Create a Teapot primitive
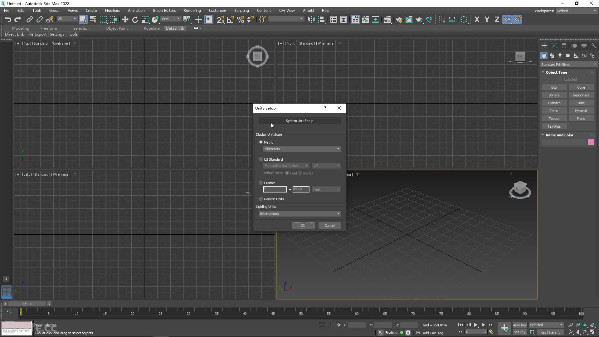 [554, 119]
